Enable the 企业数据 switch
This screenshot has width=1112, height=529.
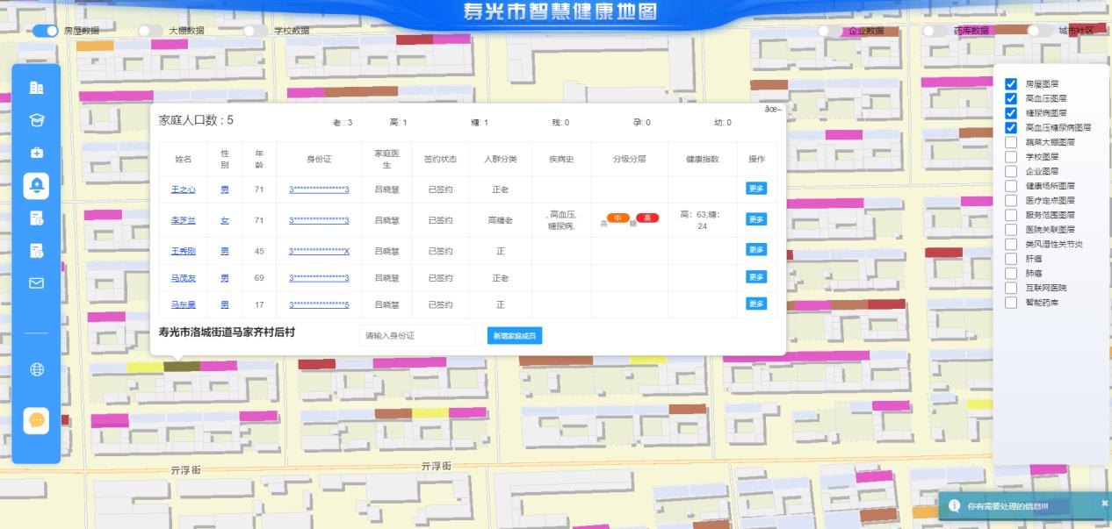point(830,31)
